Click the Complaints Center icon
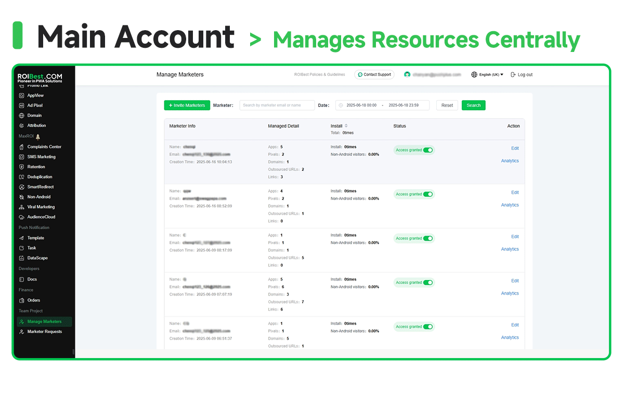This screenshot has height=410, width=624. pos(21,147)
